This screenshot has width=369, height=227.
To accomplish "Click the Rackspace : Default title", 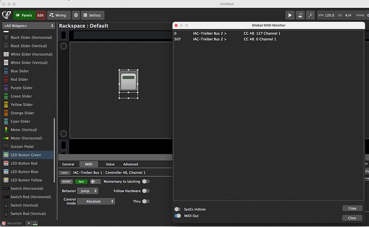I will tap(83, 26).
